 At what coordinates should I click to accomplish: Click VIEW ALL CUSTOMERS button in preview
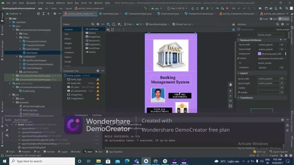tap(180, 96)
